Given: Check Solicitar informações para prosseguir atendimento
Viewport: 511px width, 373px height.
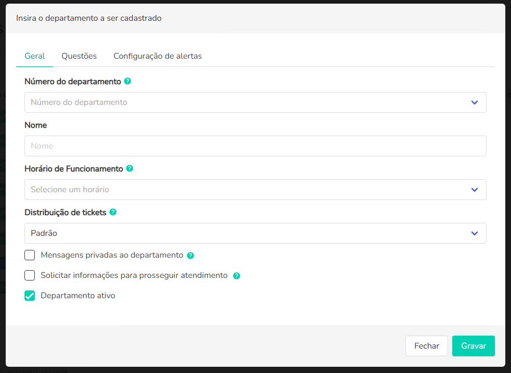Looking at the screenshot, I should [x=30, y=275].
